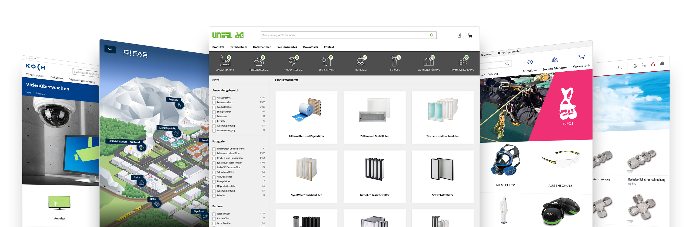
Task: Check the Schwebstofffilter category checkbox
Action: coord(214,172)
